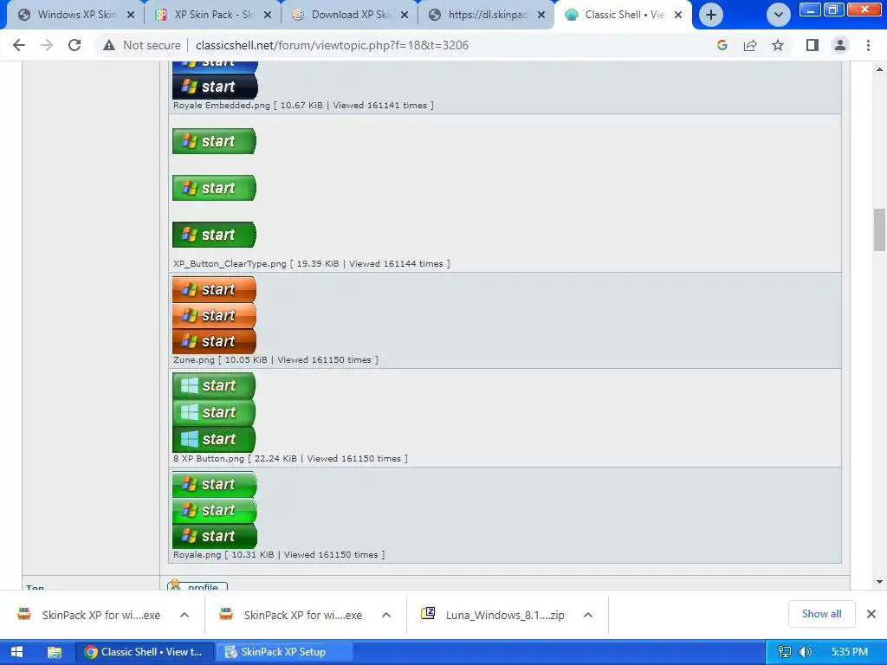887x665 pixels.
Task: Open the Windows Start button
Action: (17, 652)
